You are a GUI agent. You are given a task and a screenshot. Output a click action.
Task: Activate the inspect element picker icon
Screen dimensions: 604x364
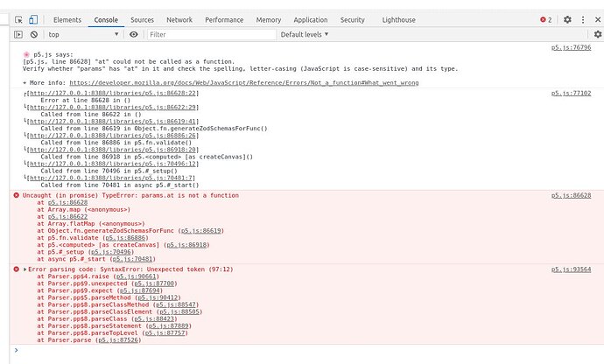click(18, 19)
